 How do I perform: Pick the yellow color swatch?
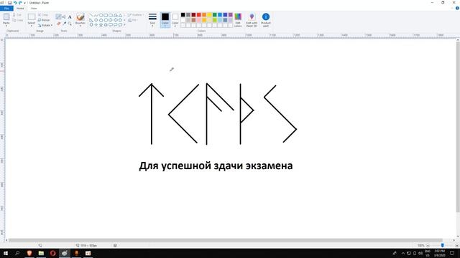pos(209,15)
